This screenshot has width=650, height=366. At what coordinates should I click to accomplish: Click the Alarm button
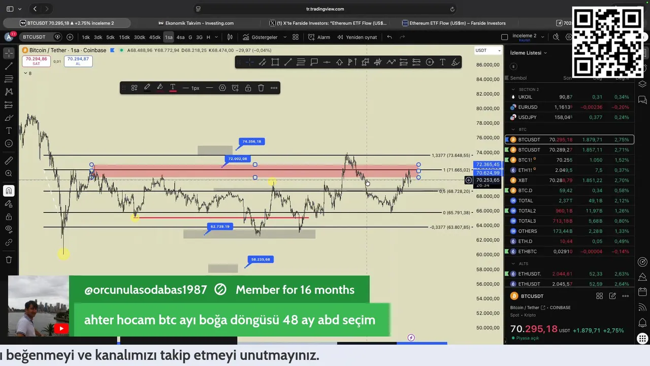pos(319,37)
